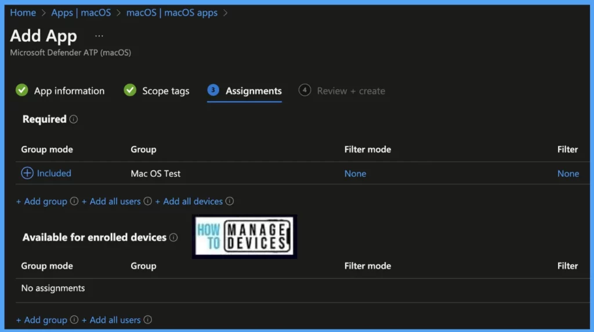This screenshot has height=332, width=594.
Task: Open the ellipsis menu beside Add App
Action: click(99, 36)
